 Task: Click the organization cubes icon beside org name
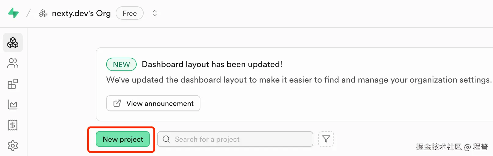43,13
